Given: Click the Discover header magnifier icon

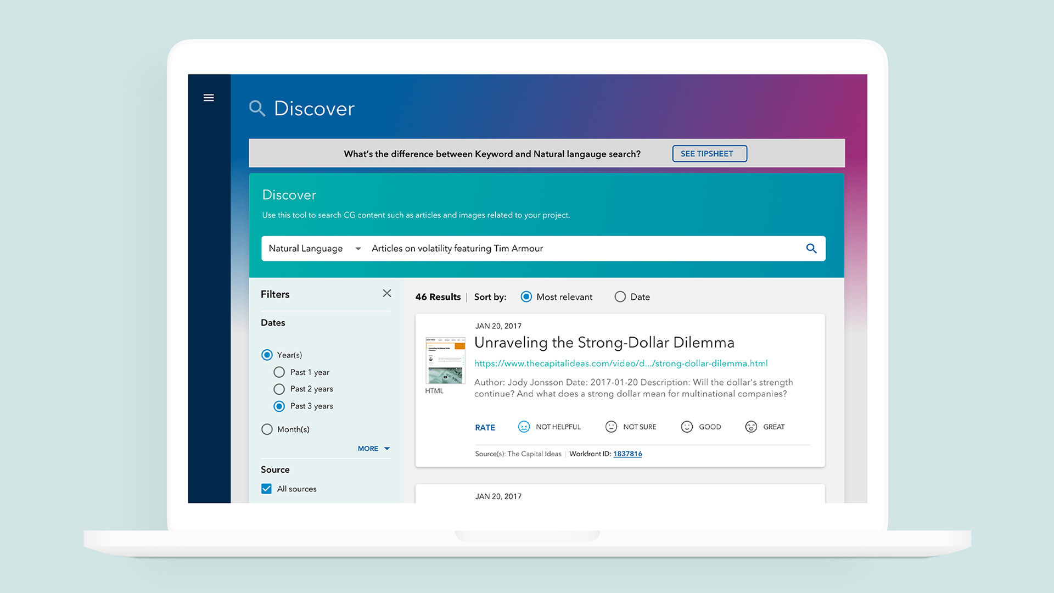Looking at the screenshot, I should point(257,108).
